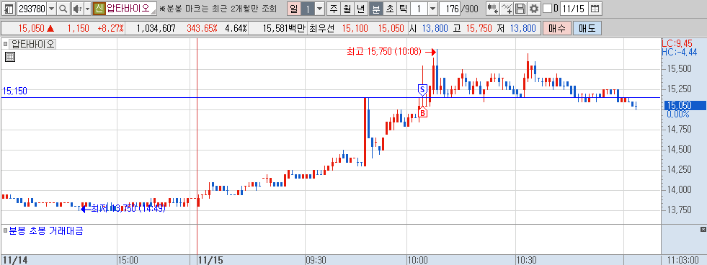Click the 압타바이오 stock name box

pos(130,9)
